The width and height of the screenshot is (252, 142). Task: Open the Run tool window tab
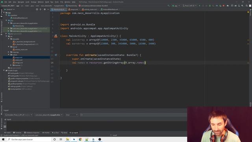(56, 133)
